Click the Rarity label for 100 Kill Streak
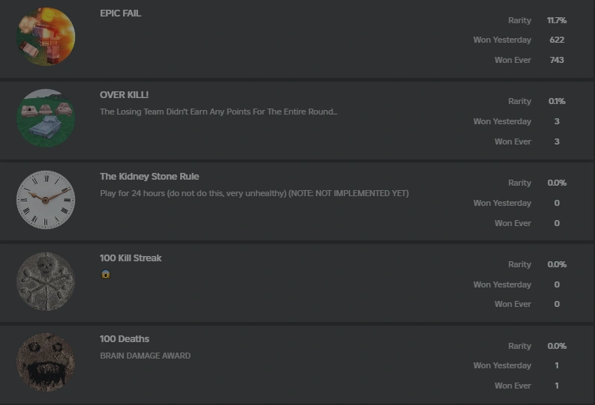The width and height of the screenshot is (595, 405). point(519,264)
